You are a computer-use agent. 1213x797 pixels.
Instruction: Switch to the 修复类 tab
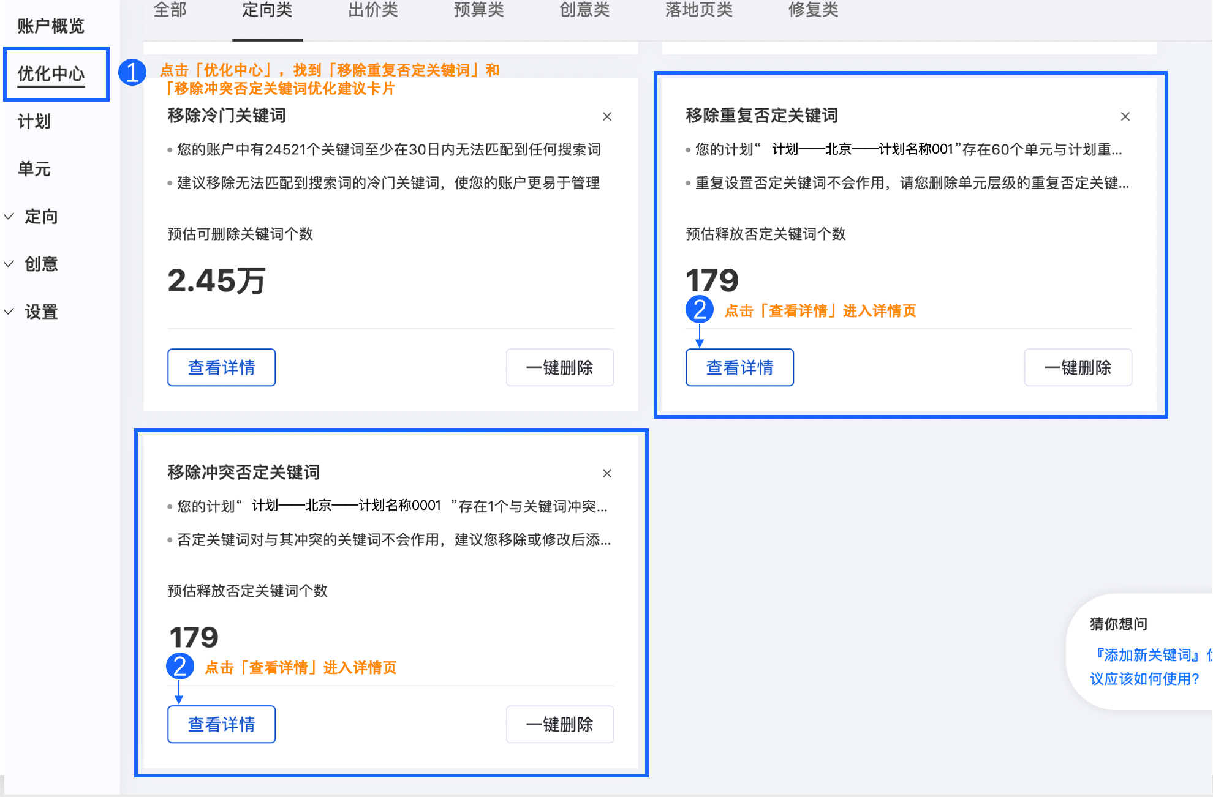pyautogui.click(x=812, y=10)
